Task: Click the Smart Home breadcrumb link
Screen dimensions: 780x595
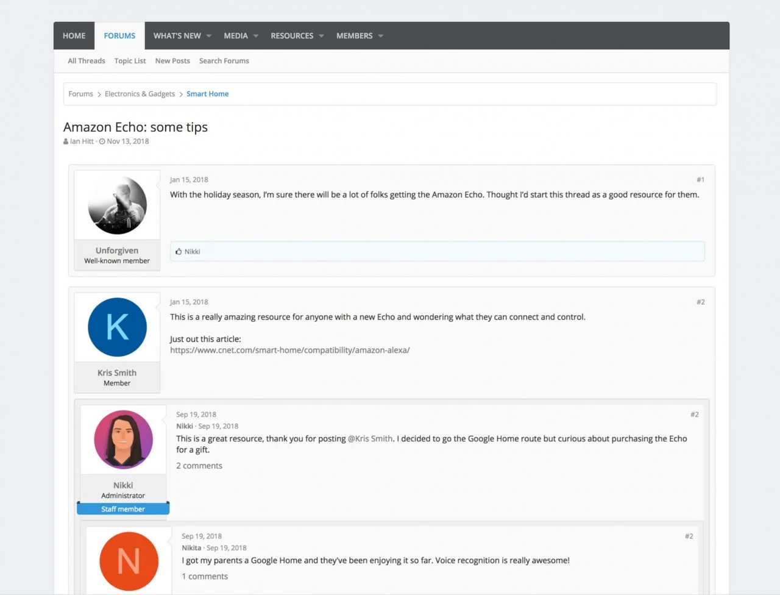Action: 207,94
